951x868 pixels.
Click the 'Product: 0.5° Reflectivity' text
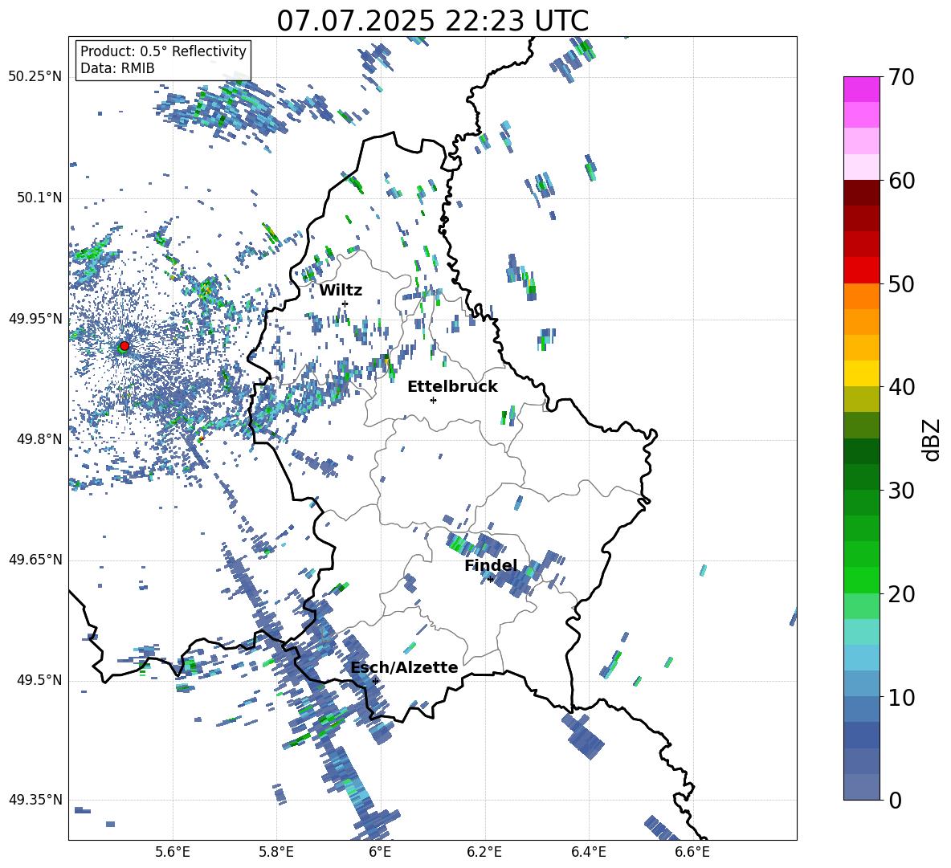coord(163,51)
